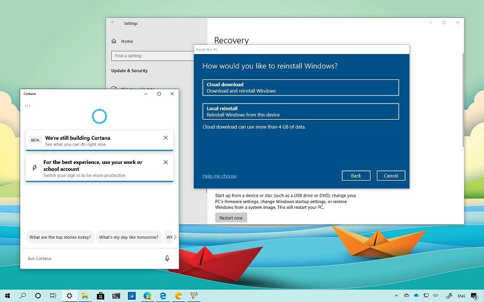This screenshot has height=302, width=484.
Task: Choose the Local reinstall option
Action: coord(300,112)
